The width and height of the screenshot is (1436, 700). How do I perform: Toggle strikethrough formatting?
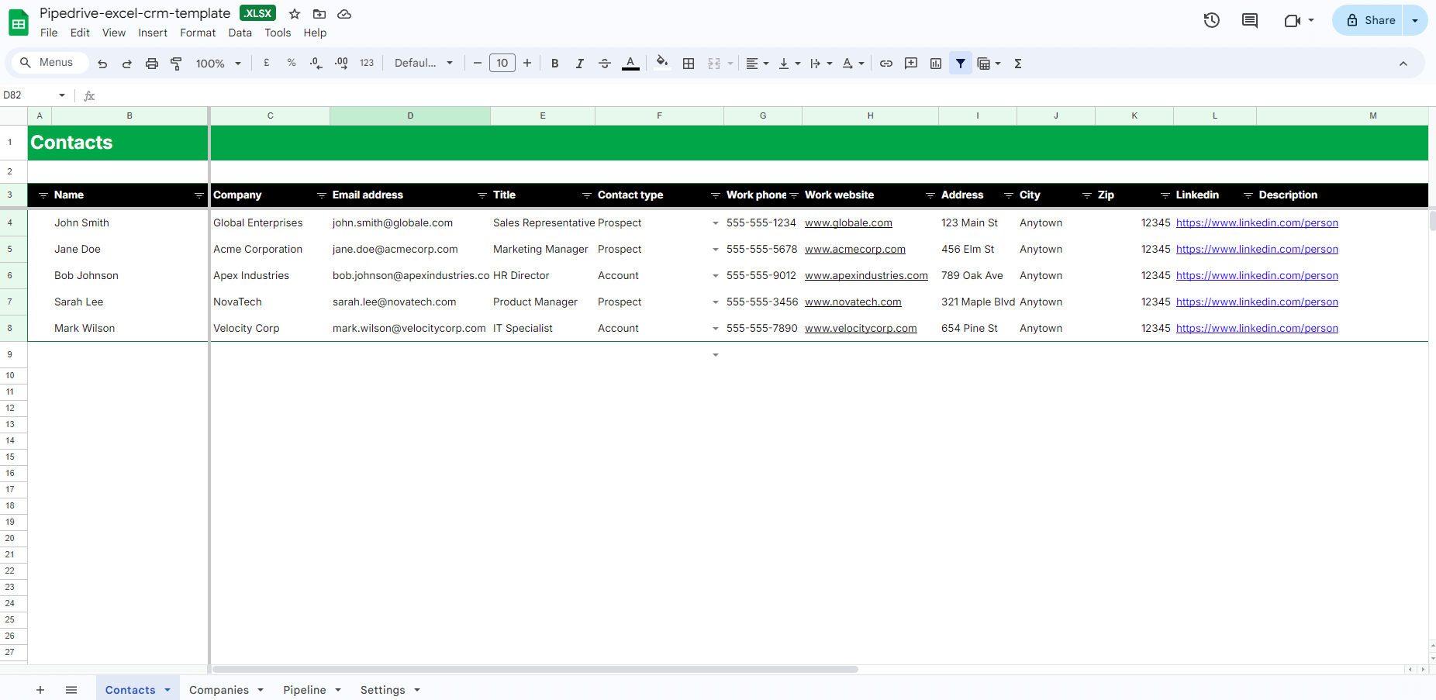pos(605,63)
